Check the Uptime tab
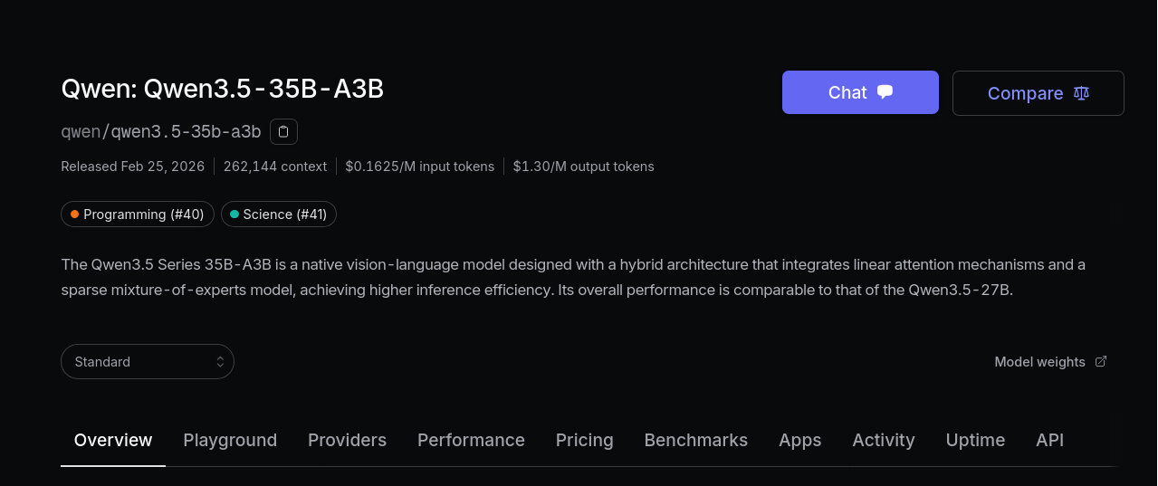Screen dimensions: 1158x486 (x=975, y=440)
